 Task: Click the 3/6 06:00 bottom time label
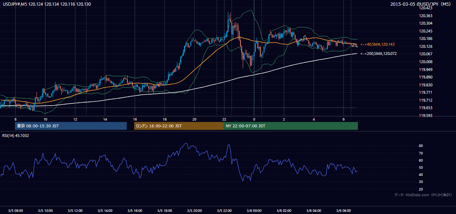(x=344, y=211)
